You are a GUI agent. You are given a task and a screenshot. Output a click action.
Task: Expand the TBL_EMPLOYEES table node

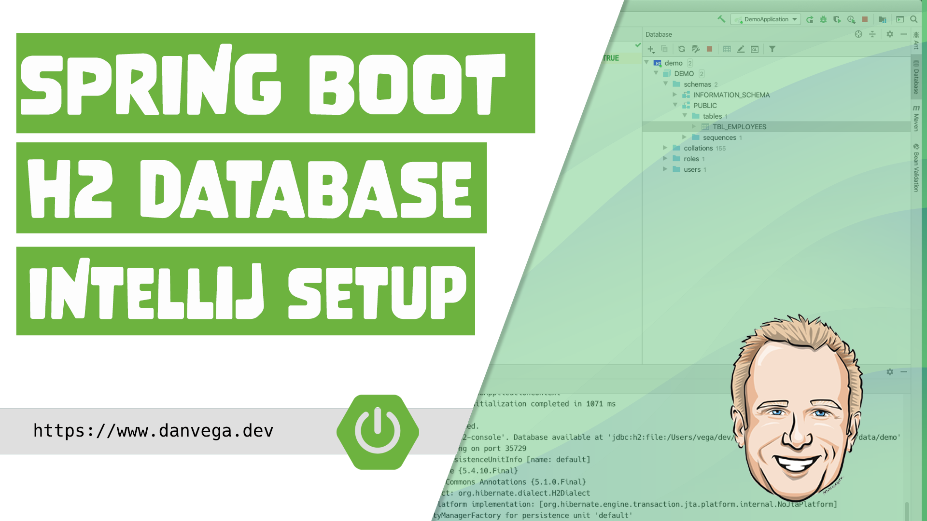(x=694, y=126)
